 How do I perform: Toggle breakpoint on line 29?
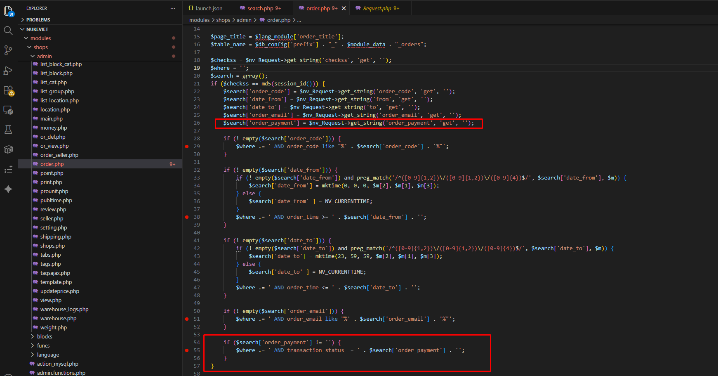pos(187,147)
